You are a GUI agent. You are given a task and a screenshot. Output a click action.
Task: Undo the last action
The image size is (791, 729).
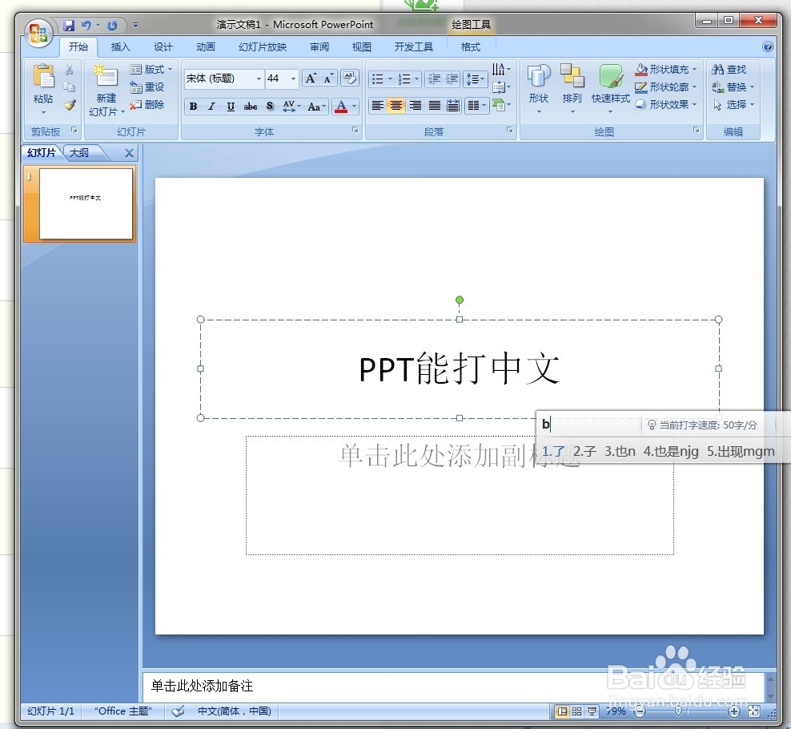coord(86,25)
